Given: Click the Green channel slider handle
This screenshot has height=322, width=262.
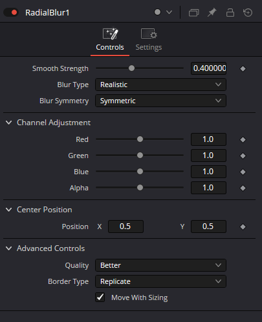Looking at the screenshot, I should tap(140, 156).
